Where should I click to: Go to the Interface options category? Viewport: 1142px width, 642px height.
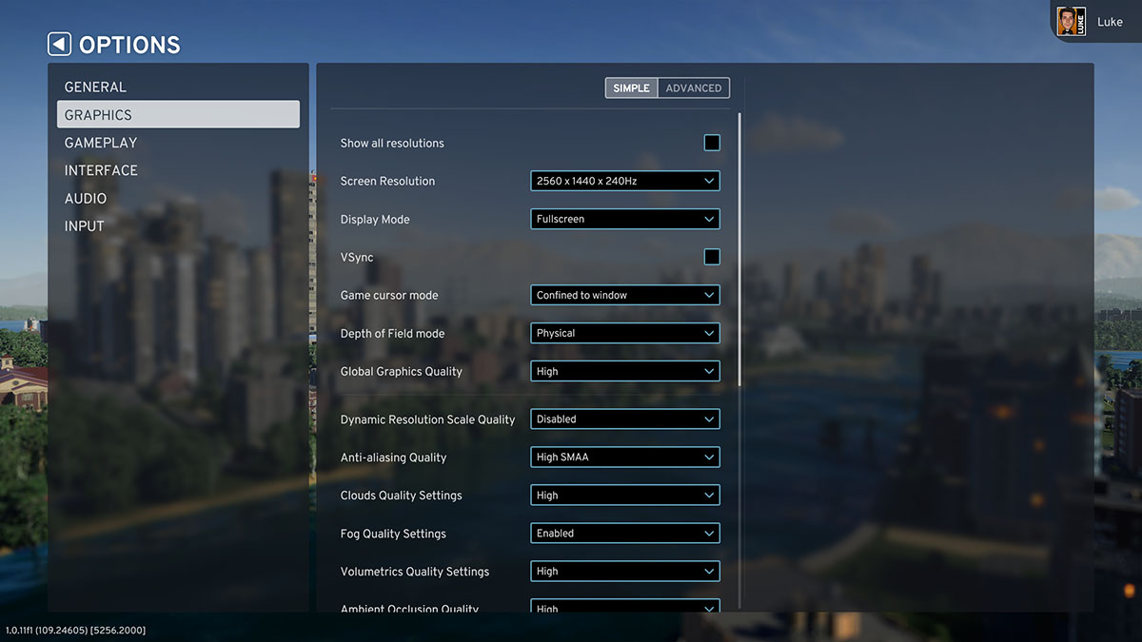[101, 170]
